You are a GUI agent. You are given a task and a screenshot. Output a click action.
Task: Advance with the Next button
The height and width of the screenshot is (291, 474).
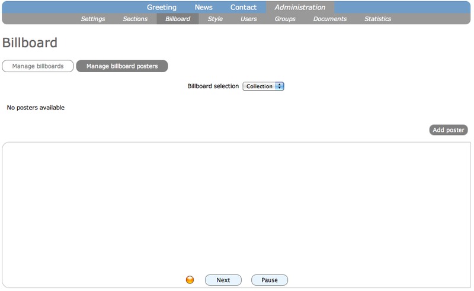coord(223,280)
